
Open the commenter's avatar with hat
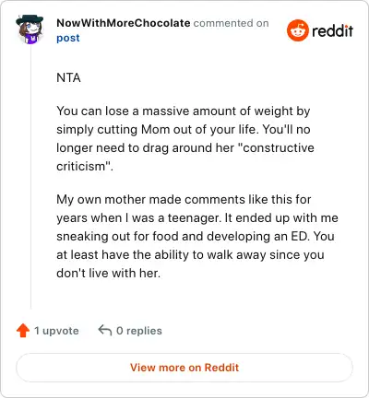pyautogui.click(x=30, y=29)
